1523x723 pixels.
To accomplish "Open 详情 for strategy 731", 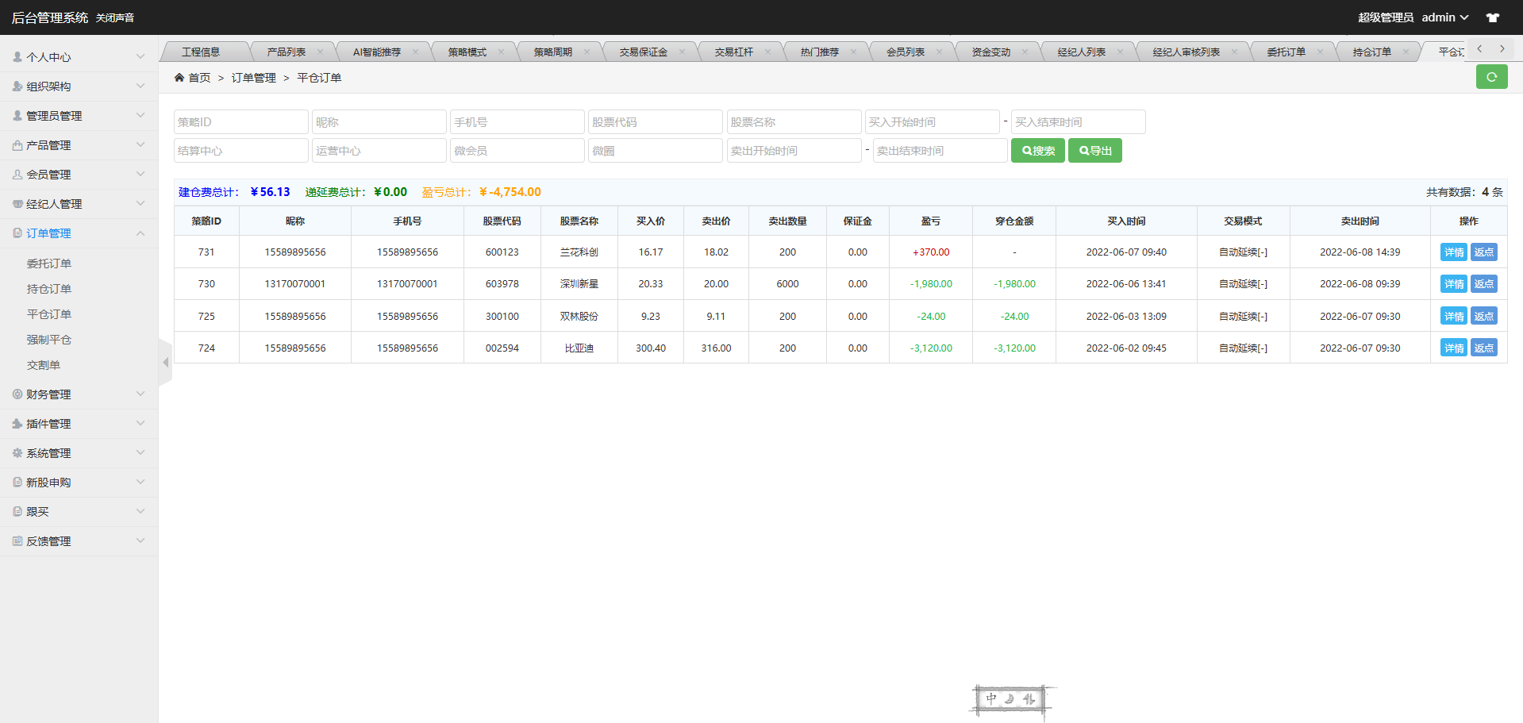I will tap(1453, 252).
